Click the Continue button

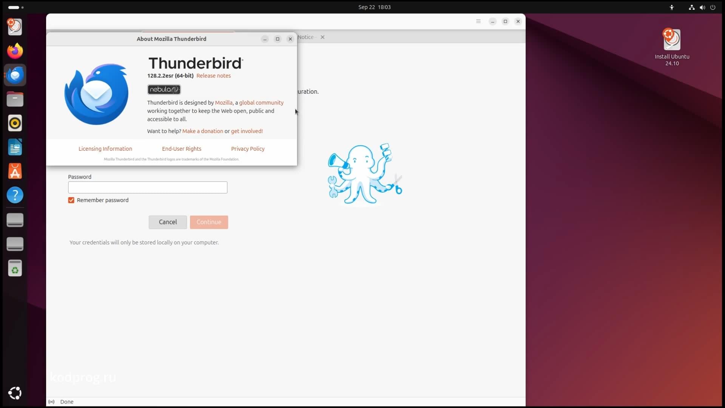[209, 222]
